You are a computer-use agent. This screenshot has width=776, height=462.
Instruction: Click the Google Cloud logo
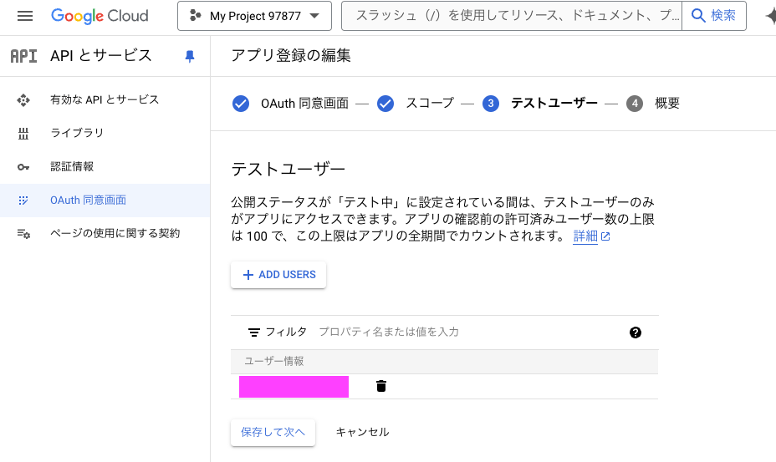(x=100, y=16)
